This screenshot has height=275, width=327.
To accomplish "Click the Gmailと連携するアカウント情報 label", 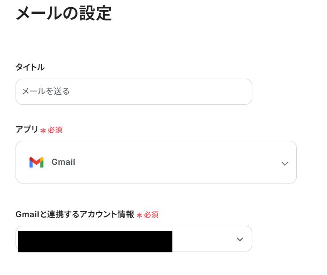I will (x=75, y=214).
